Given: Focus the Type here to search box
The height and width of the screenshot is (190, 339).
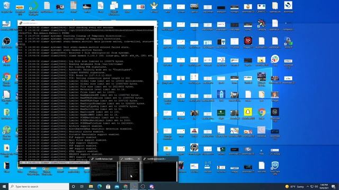Looking at the screenshot, I should coord(39,186).
